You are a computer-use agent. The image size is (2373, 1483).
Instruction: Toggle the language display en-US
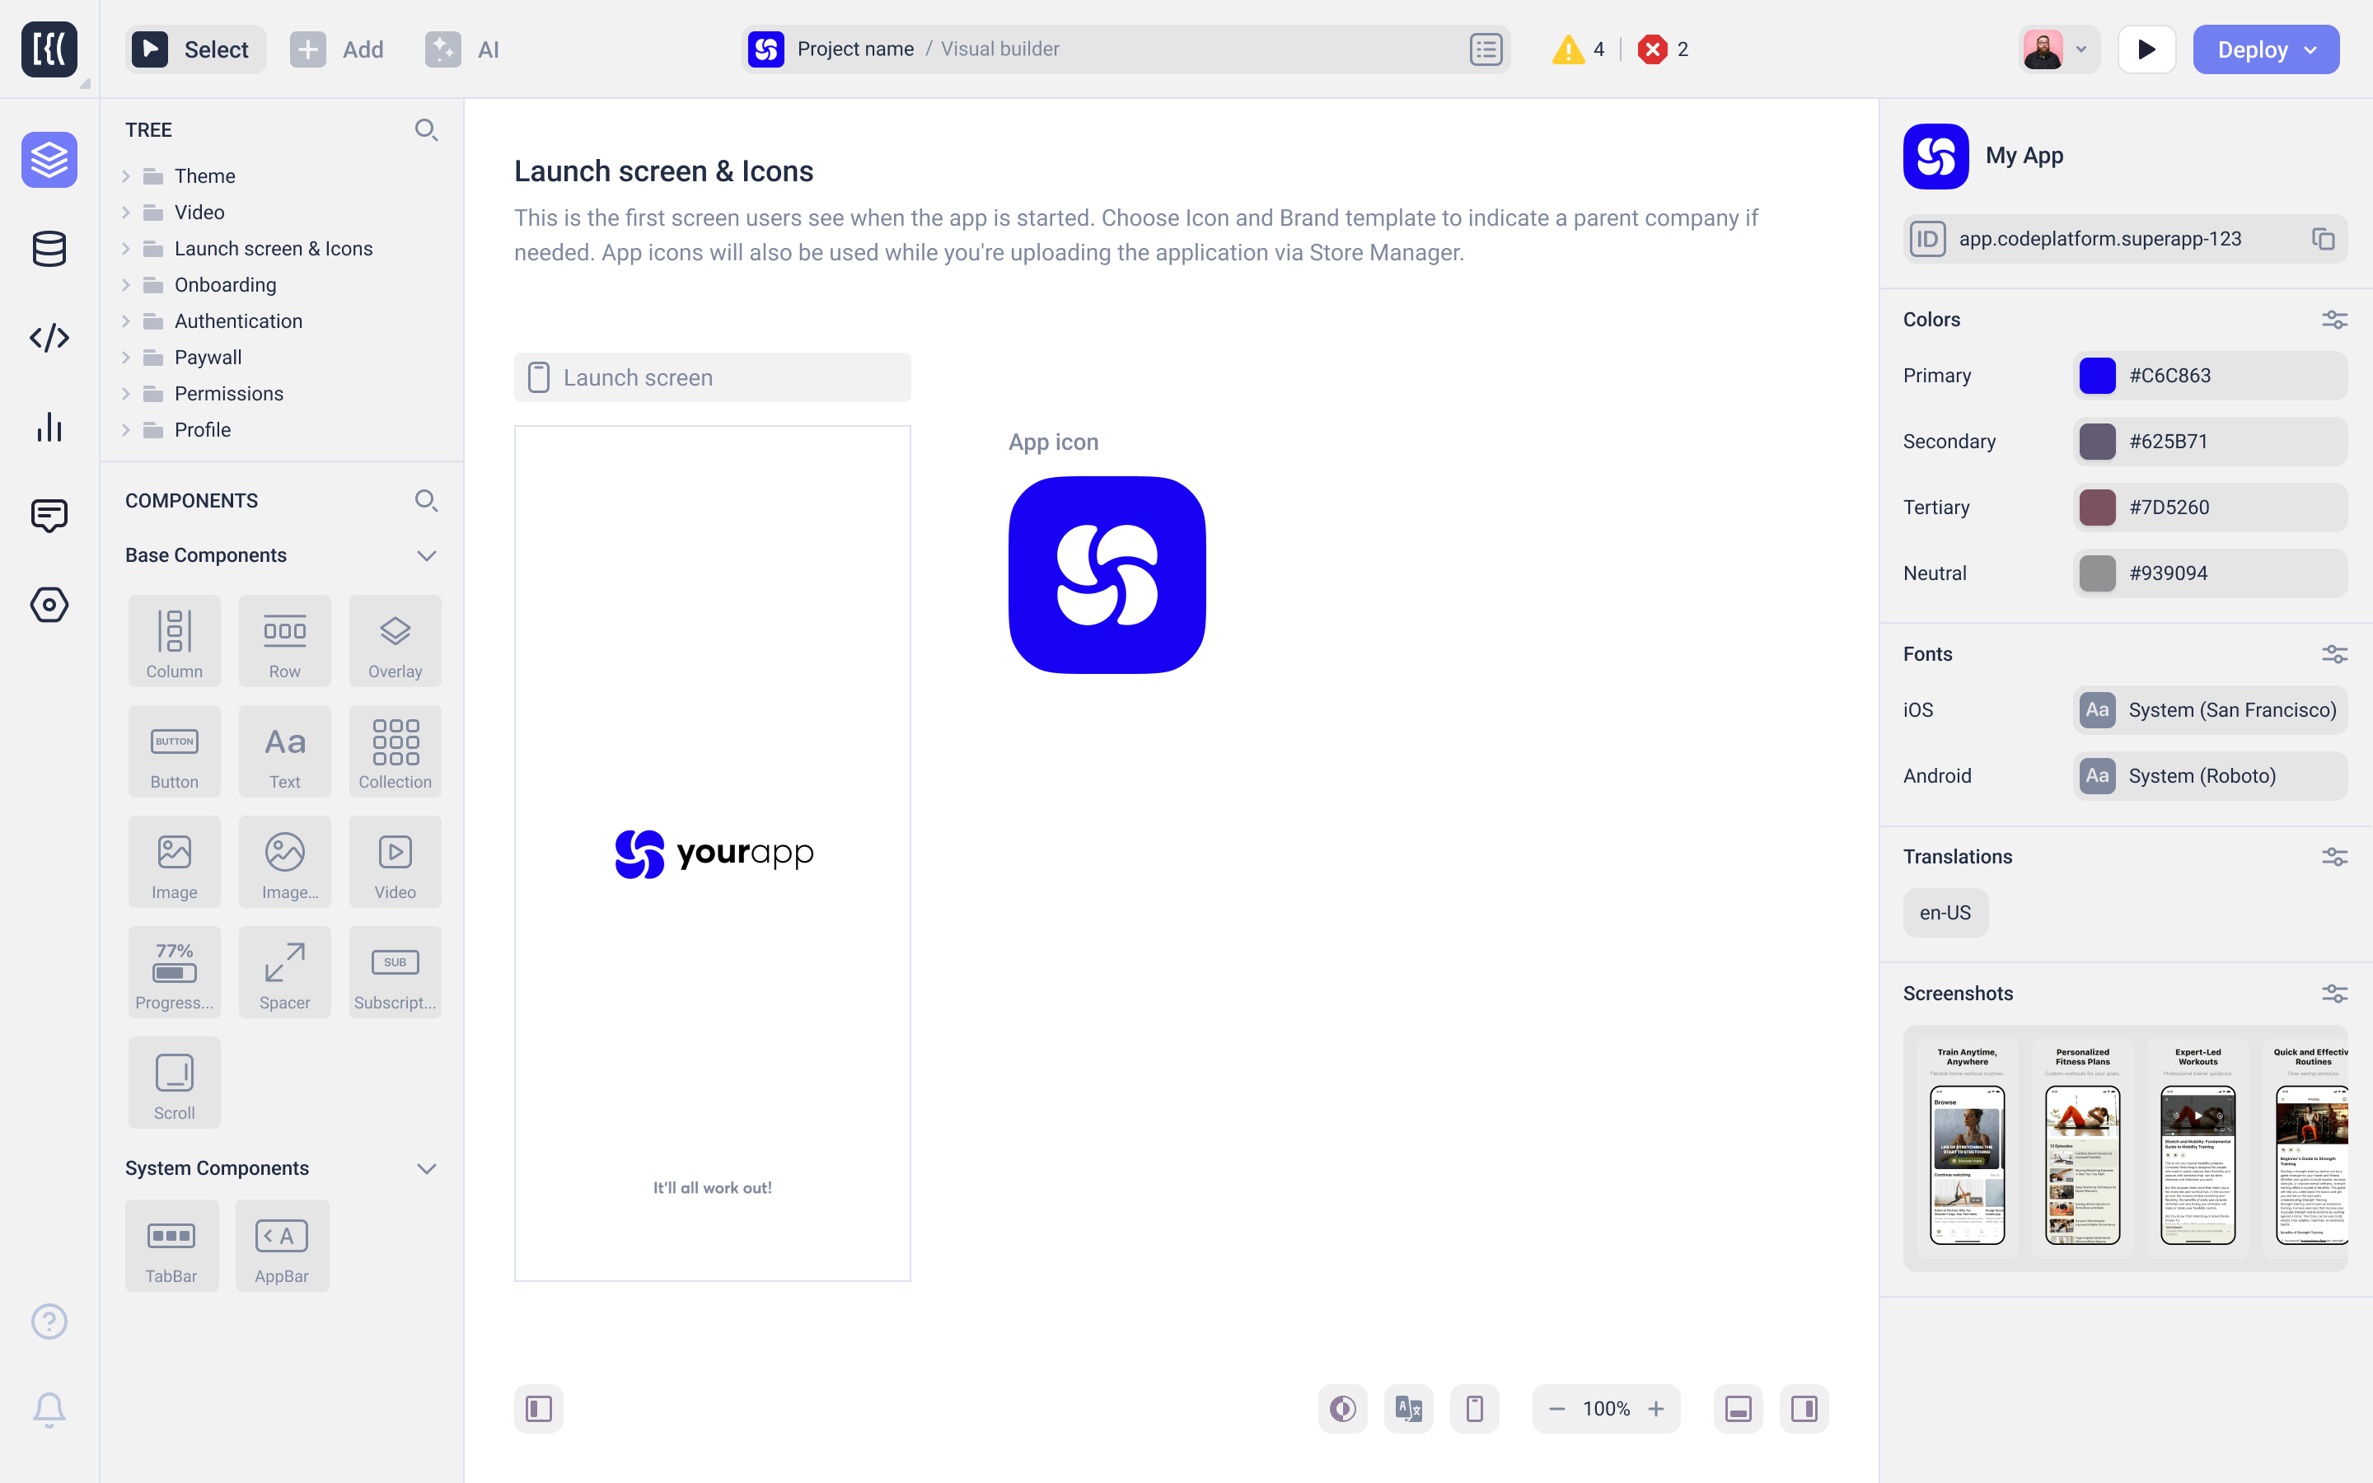[1945, 912]
